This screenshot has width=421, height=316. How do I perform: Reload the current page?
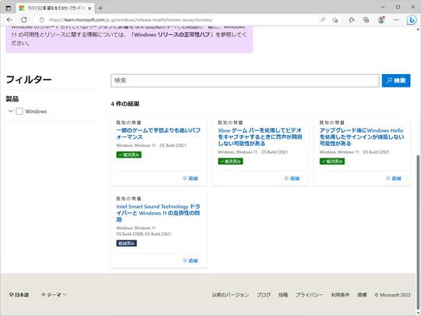[x=24, y=20]
